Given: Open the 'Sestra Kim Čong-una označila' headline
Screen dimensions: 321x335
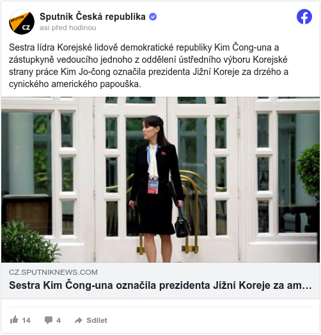Looking at the screenshot, I should click(160, 285).
